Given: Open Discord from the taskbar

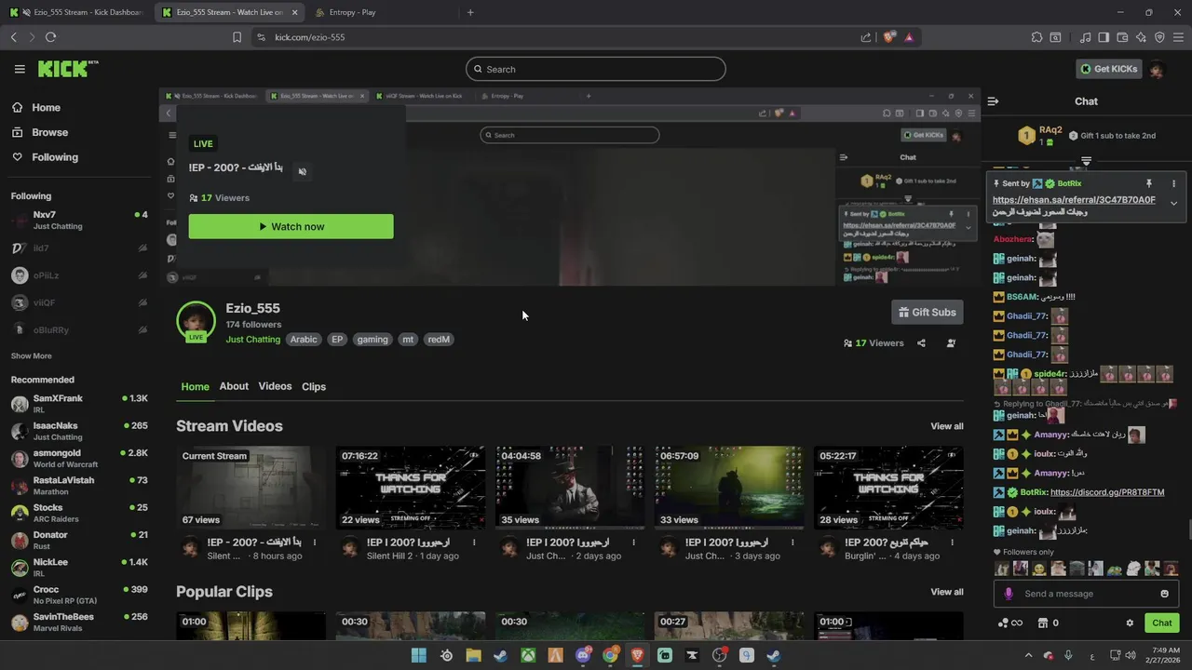Looking at the screenshot, I should [583, 655].
